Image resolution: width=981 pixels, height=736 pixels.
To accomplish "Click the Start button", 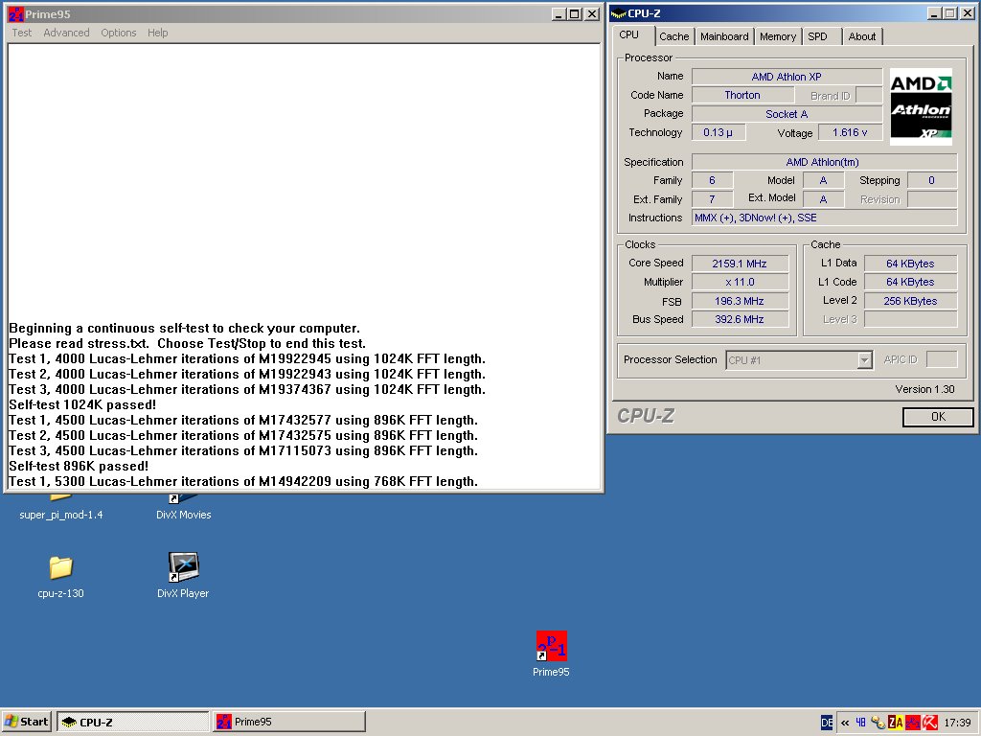I will [26, 722].
